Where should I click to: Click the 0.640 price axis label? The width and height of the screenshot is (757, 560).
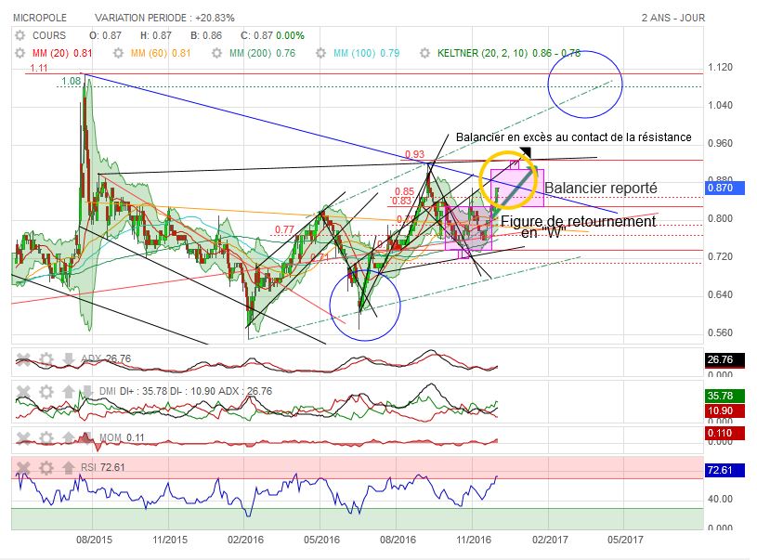720,294
